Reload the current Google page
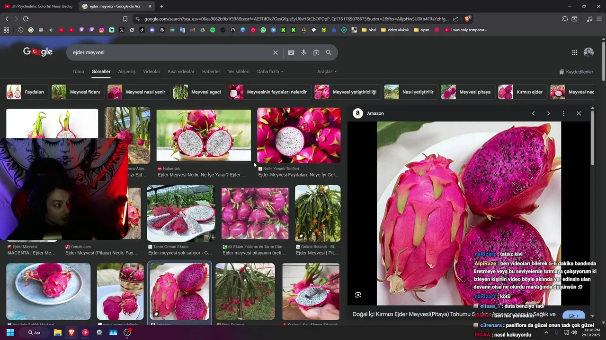 [26, 19]
